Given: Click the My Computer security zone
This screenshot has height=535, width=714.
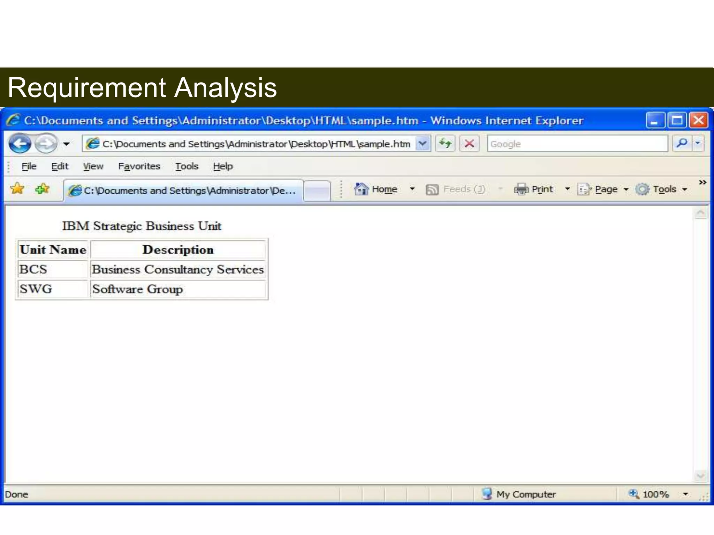Looking at the screenshot, I should pos(519,494).
